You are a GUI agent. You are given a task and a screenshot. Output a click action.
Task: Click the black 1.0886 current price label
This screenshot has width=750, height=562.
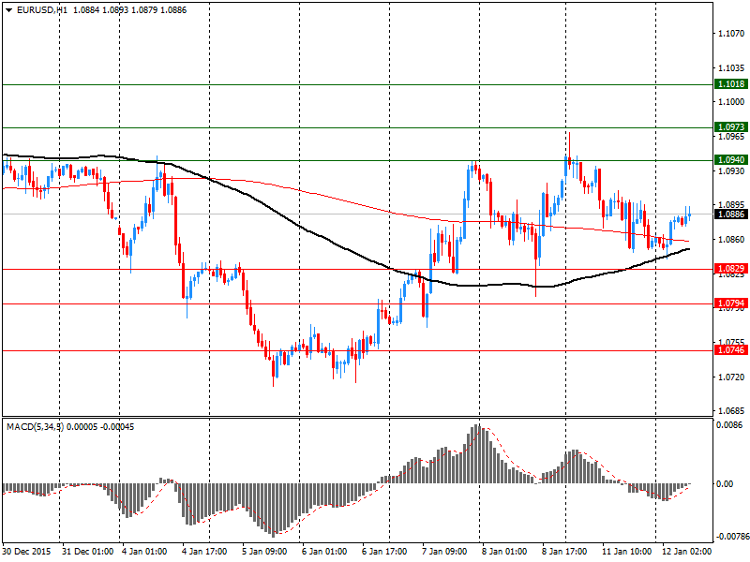pyautogui.click(x=730, y=214)
